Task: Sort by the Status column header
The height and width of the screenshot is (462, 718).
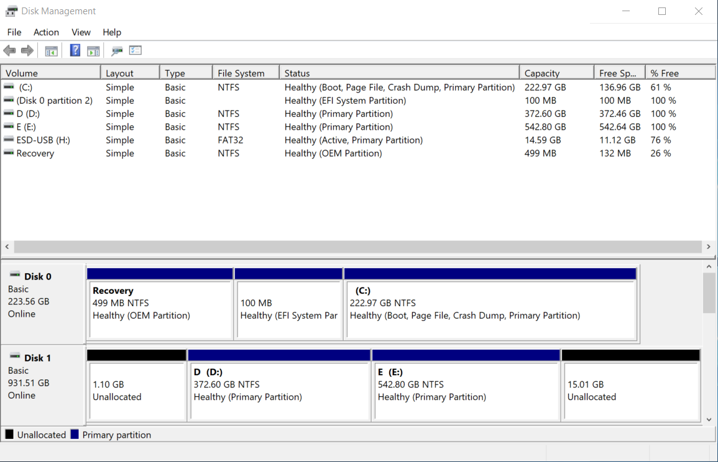Action: pyautogui.click(x=399, y=73)
